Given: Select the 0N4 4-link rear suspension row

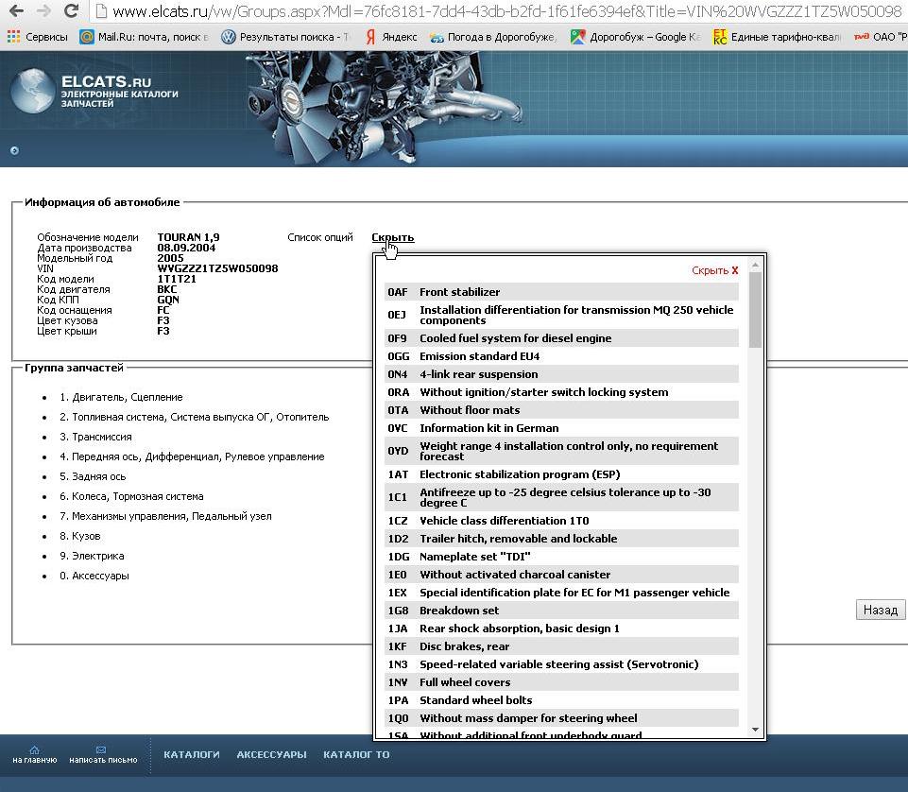Looking at the screenshot, I should (561, 374).
